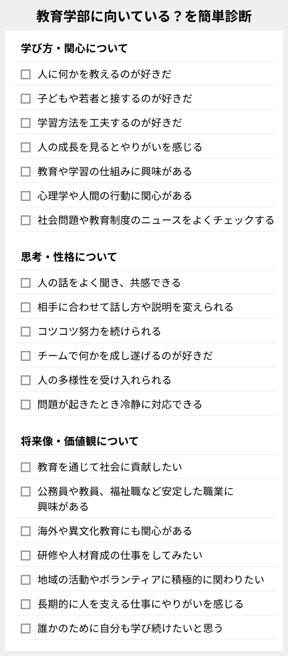Tick the "子どもや若者と接するのが好きだ" box
This screenshot has width=288, height=656.
click(26, 99)
